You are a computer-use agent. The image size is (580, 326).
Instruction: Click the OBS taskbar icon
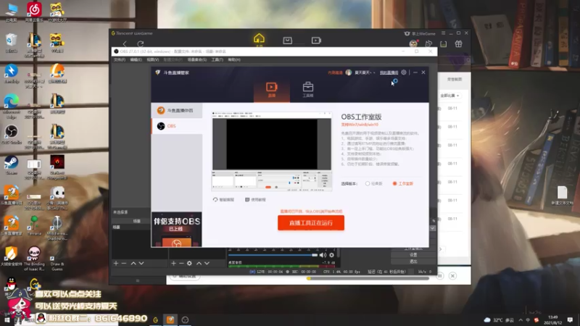click(186, 319)
